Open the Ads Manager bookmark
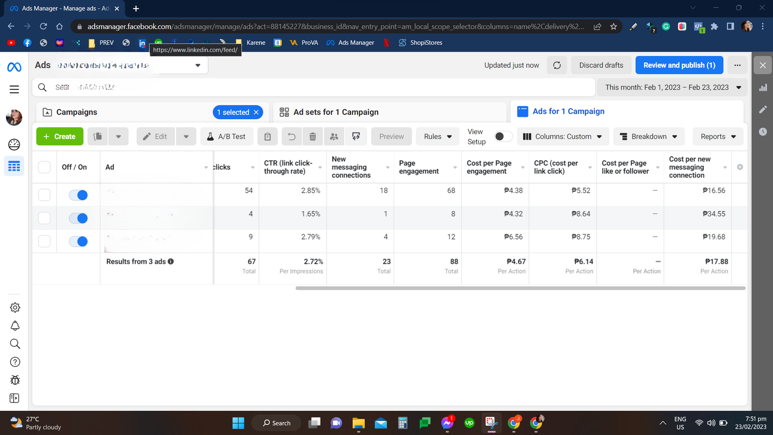 tap(350, 42)
